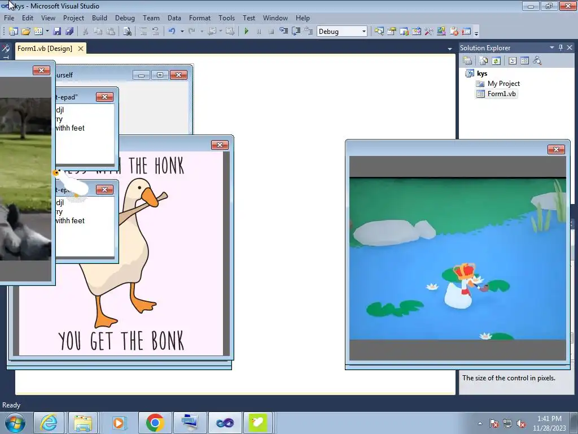Click the Paste toolbar icon
Image resolution: width=578 pixels, height=434 pixels.
click(x=111, y=32)
